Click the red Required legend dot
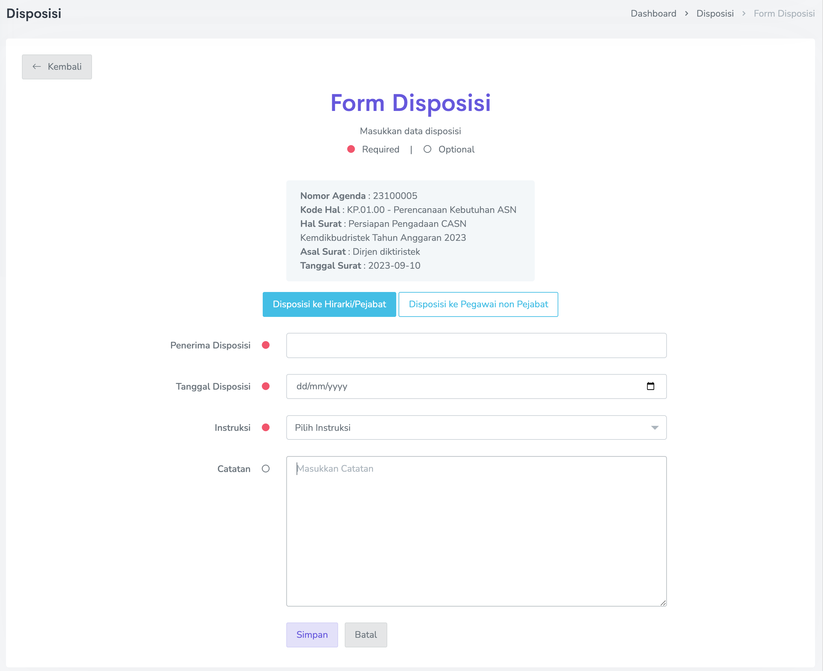This screenshot has height=671, width=823. tap(351, 149)
